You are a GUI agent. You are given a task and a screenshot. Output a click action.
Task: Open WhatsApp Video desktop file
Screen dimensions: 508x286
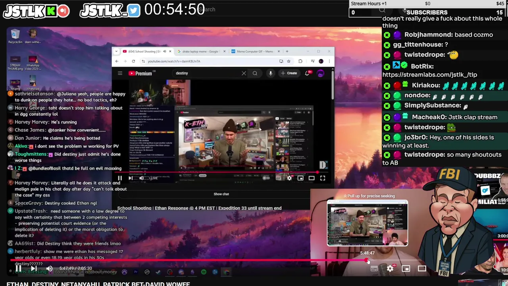33,63
